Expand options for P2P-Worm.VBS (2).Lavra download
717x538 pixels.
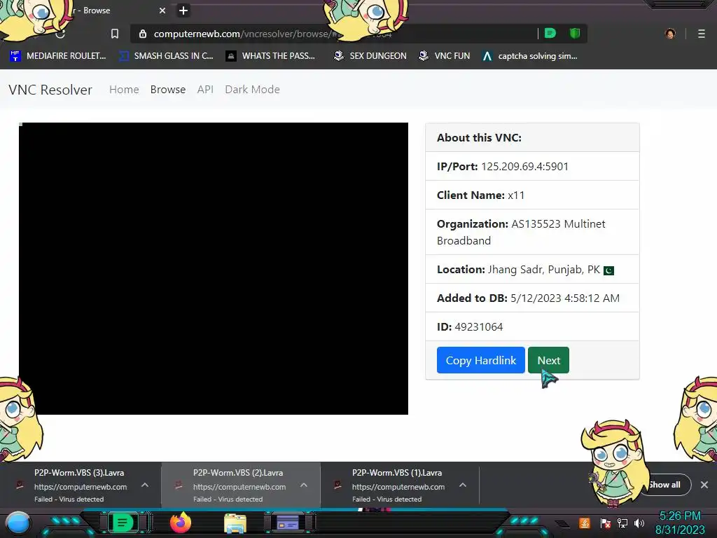[304, 485]
